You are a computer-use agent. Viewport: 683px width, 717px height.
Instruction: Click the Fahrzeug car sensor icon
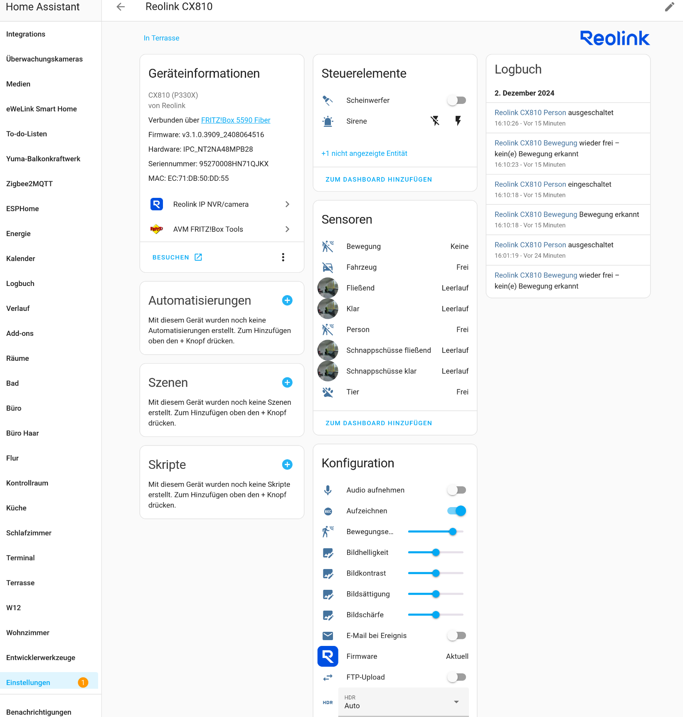click(328, 267)
